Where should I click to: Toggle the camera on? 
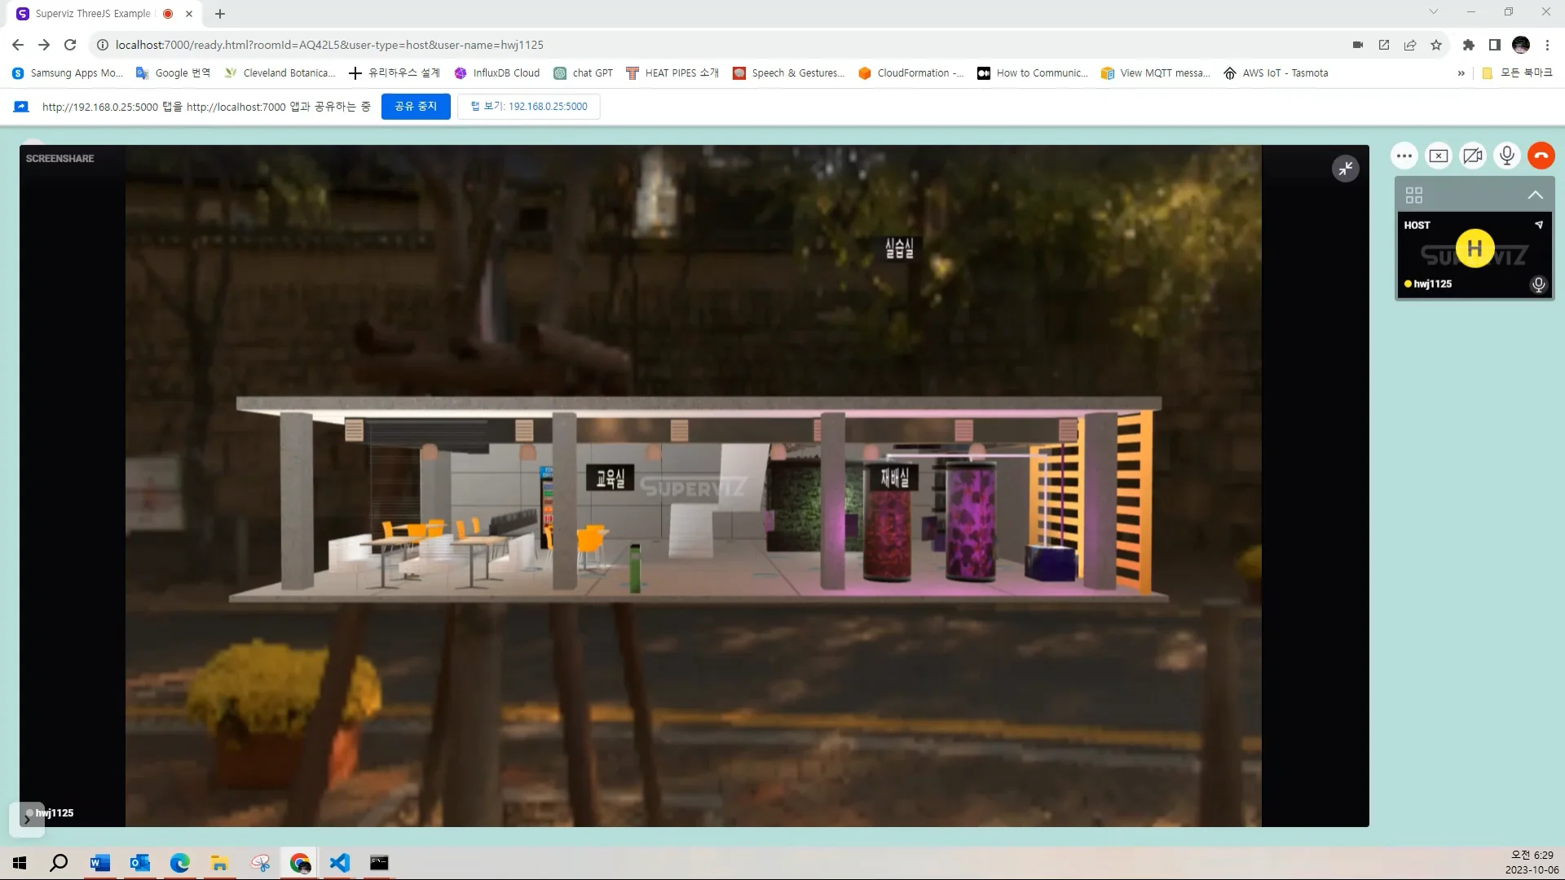click(x=1473, y=156)
